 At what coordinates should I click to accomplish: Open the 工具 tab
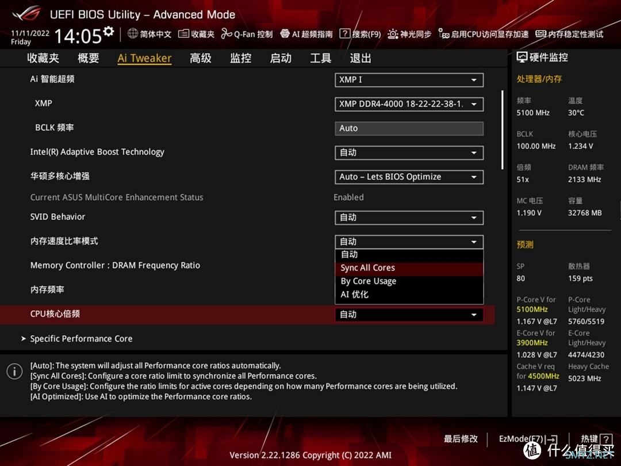320,58
